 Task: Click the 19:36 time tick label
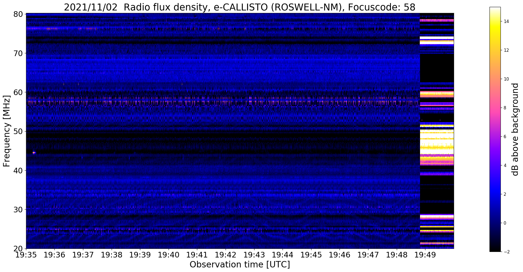tap(54, 255)
